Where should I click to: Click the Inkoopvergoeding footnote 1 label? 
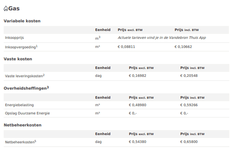coord(21,47)
